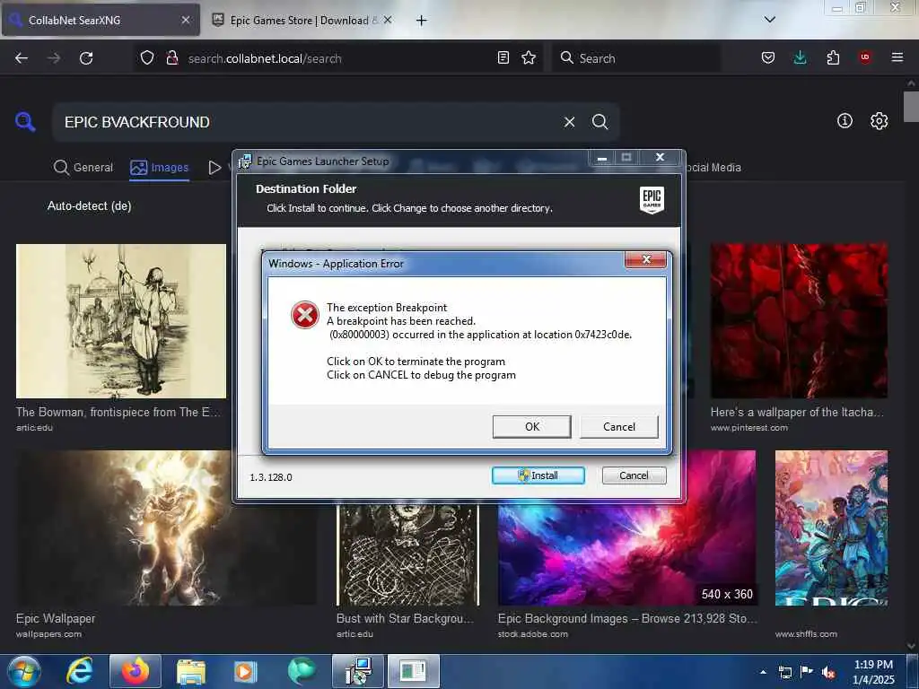Click the SearXNG logo magnifier icon
919x689 pixels.
tap(24, 121)
